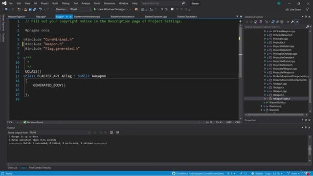Toggle Show All Files in Solution Explorer
This screenshot has height=176, width=313.
(282, 22)
